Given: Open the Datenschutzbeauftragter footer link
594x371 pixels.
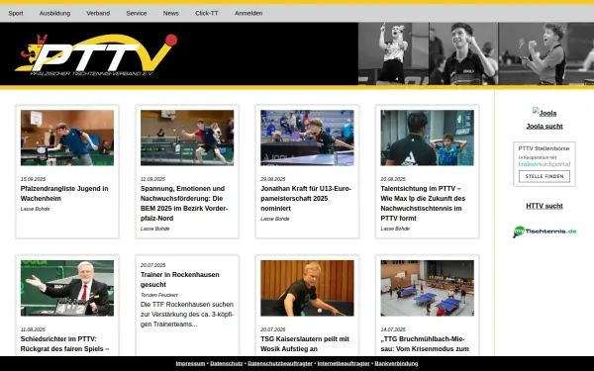Looking at the screenshot, I should click(x=280, y=363).
